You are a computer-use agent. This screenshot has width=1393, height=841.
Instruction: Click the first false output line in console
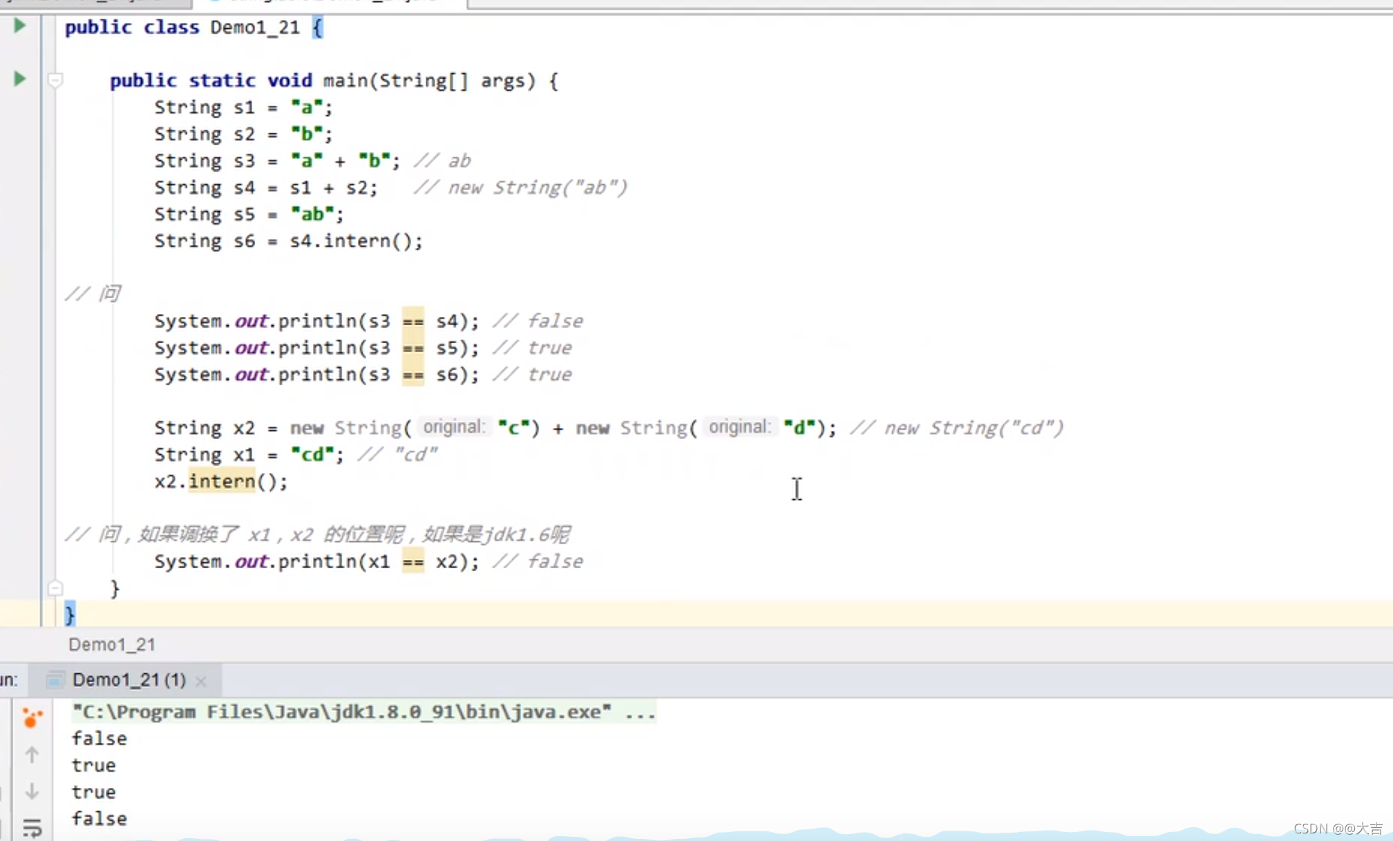point(99,739)
